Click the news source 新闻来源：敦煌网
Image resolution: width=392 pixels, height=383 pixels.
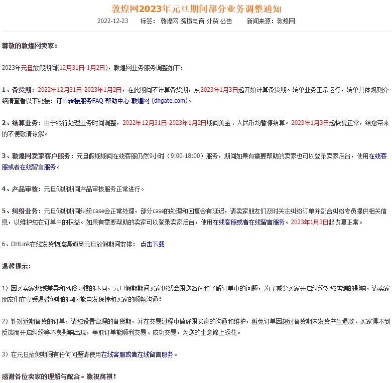tap(271, 21)
